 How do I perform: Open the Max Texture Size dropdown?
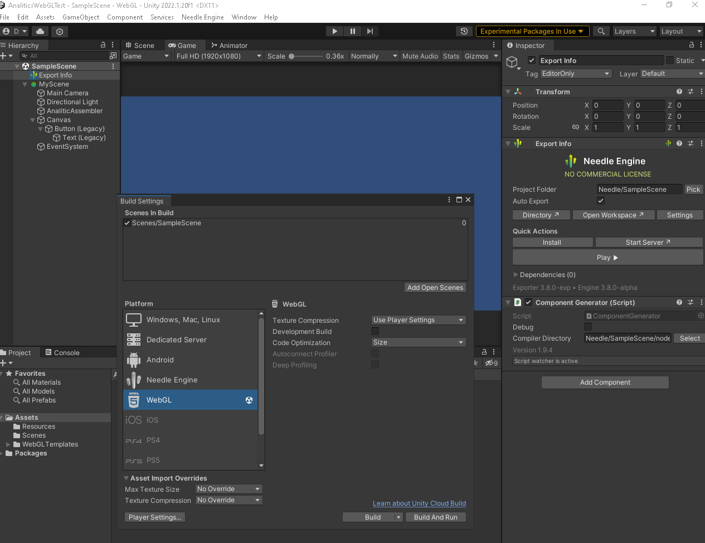(228, 489)
